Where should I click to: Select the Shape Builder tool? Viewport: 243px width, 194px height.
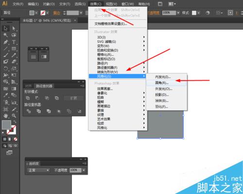click(6, 82)
